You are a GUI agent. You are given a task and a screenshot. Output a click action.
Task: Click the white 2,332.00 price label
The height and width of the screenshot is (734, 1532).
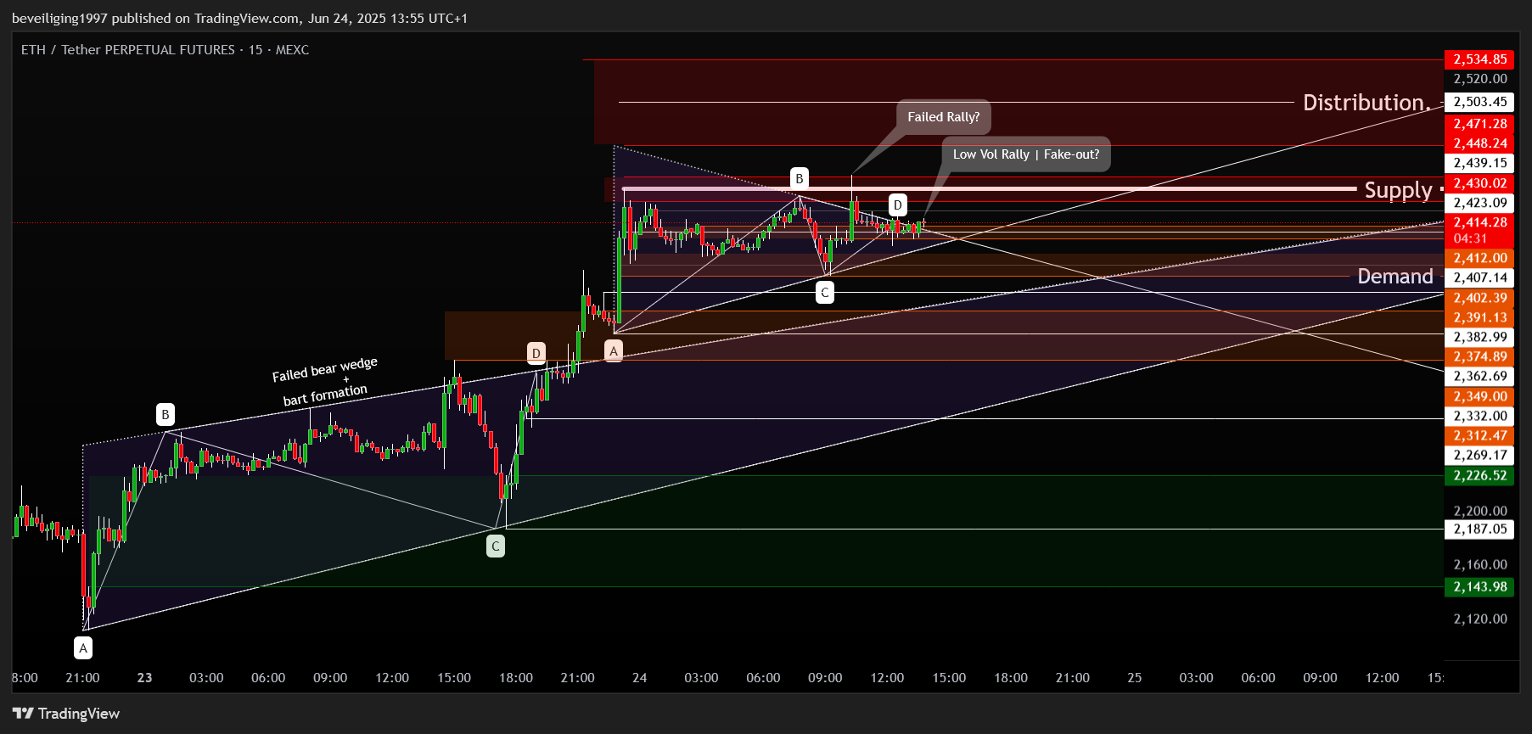coord(1479,416)
